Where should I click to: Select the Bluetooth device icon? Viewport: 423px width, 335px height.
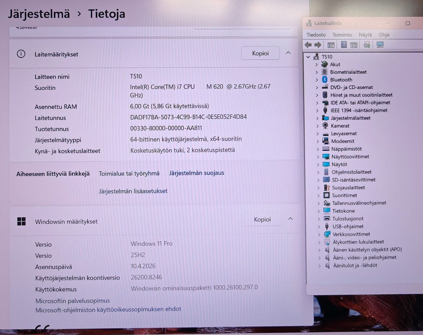click(325, 80)
